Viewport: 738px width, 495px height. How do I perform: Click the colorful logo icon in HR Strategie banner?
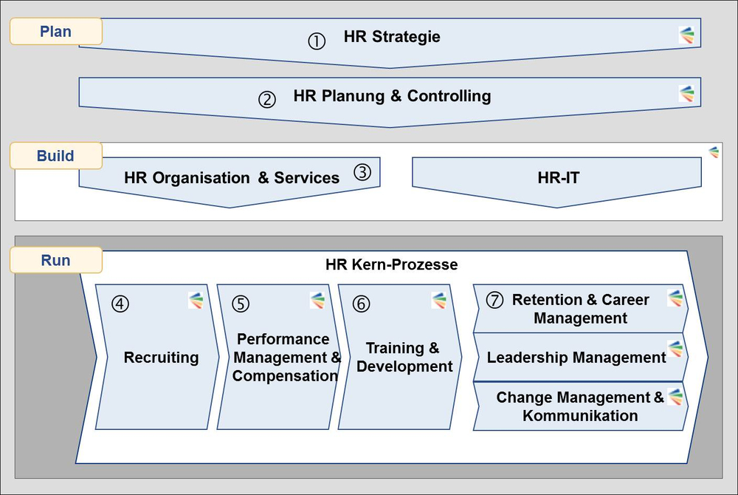(686, 35)
